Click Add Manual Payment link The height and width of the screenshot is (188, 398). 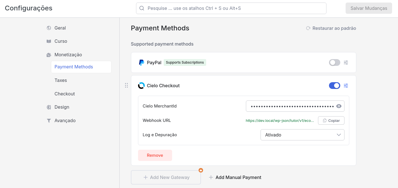coord(235,177)
